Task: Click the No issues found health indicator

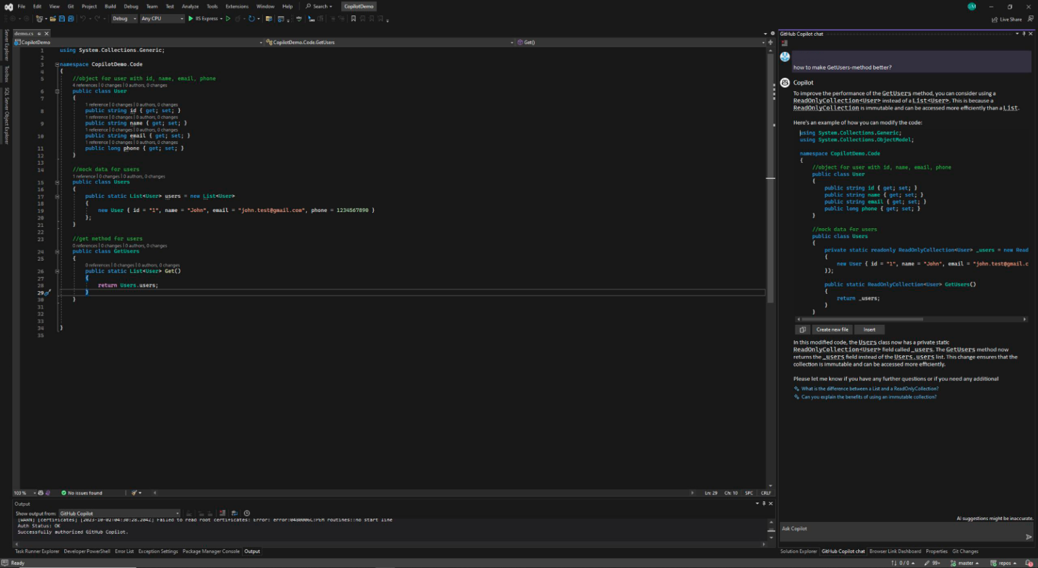Action: (82, 493)
